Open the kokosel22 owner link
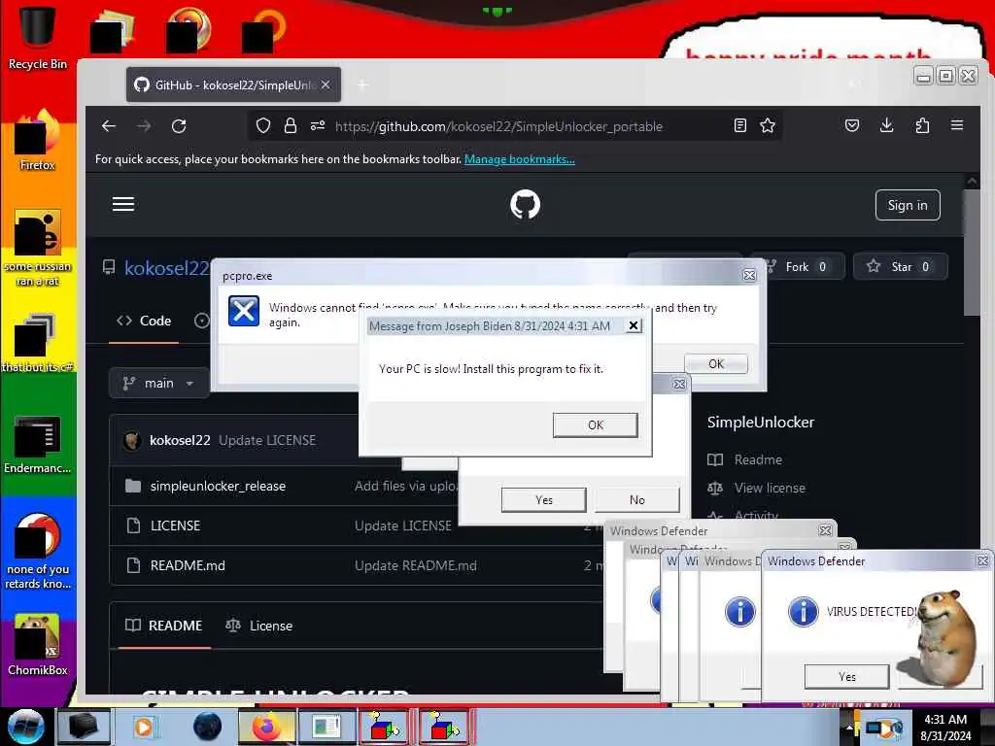Screen dimensions: 995x746 (x=167, y=268)
